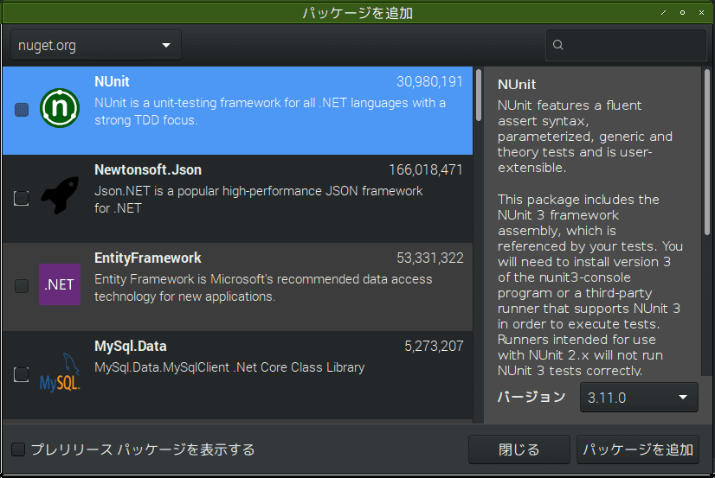Viewport: 715px width, 478px height.
Task: Maximize the dialog with the circle button
Action: [682, 12]
